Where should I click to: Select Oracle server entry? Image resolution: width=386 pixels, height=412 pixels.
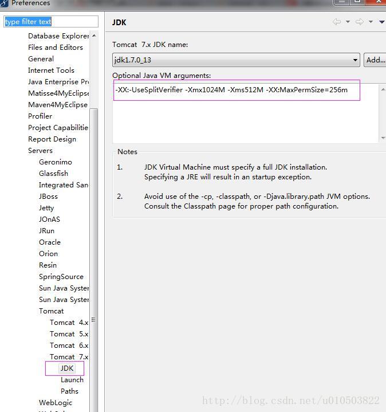[50, 242]
